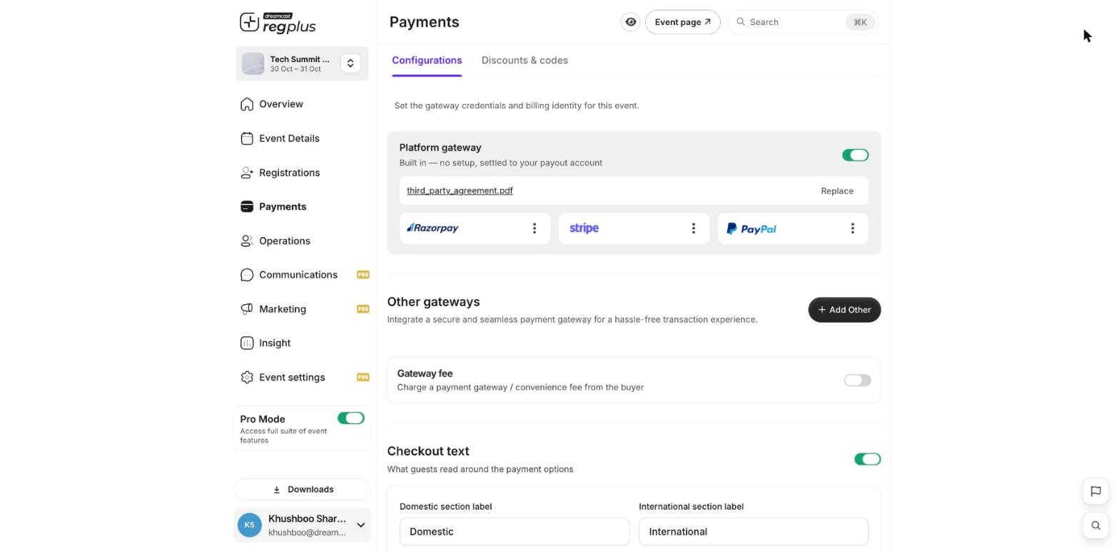Click the Registrations person icon
1119x551 pixels.
pos(247,173)
